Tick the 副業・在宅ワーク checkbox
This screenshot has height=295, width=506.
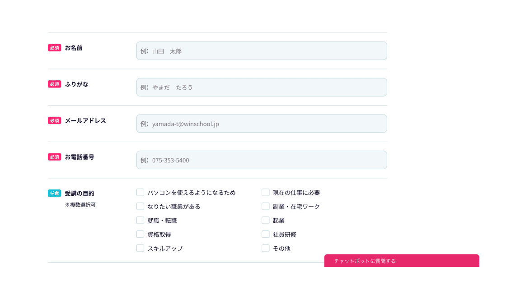pyautogui.click(x=266, y=207)
